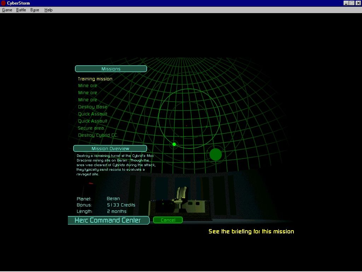The width and height of the screenshot is (362, 272).
Task: Click the Cancel button
Action: tap(168, 220)
